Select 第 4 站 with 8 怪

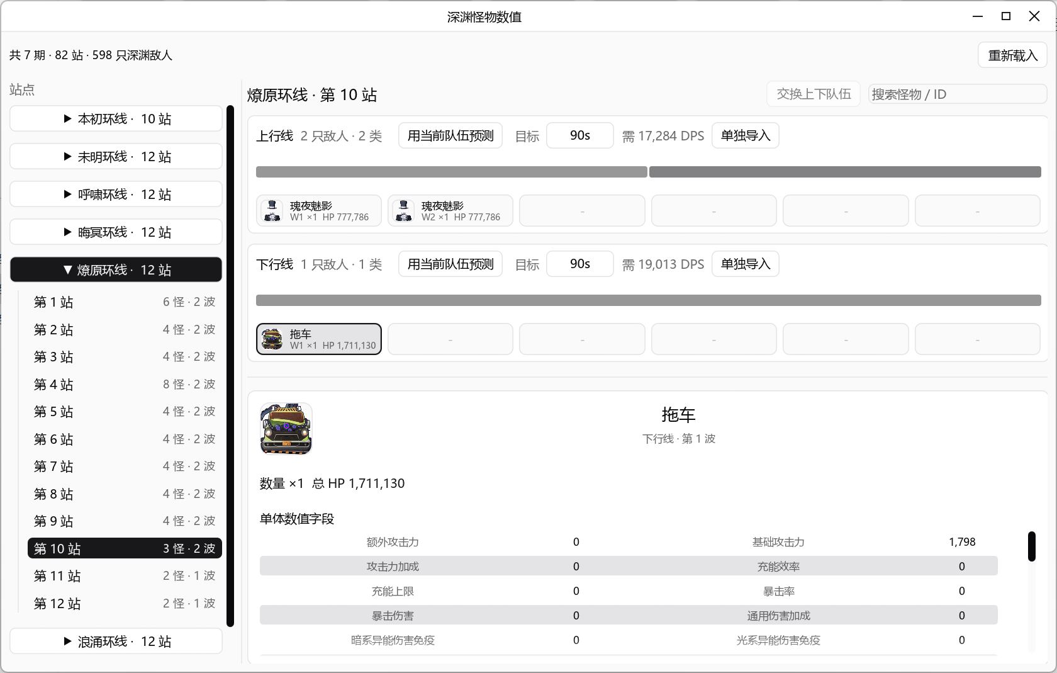(125, 385)
